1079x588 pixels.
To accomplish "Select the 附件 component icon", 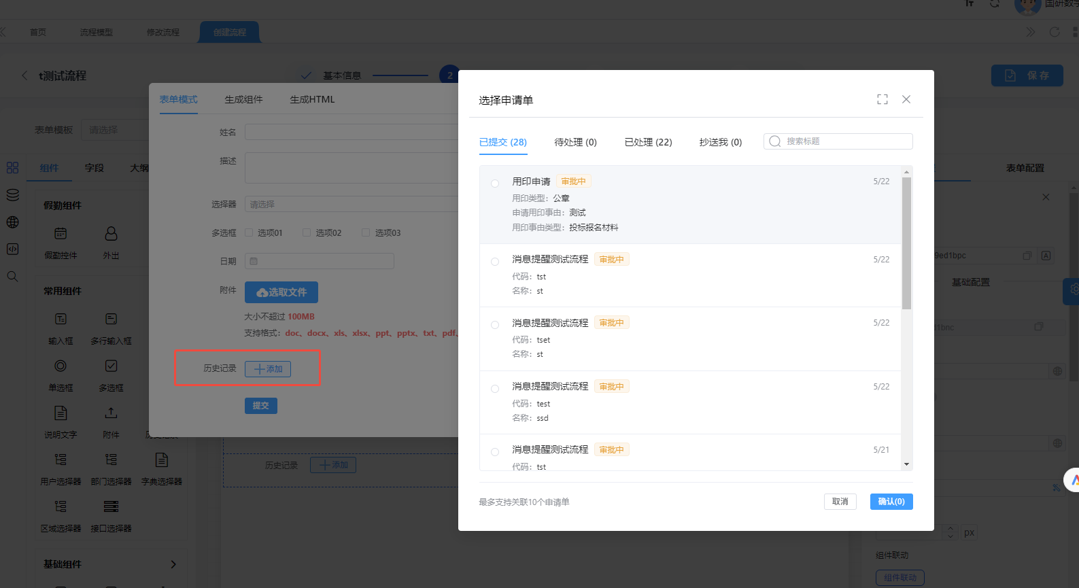I will (111, 413).
